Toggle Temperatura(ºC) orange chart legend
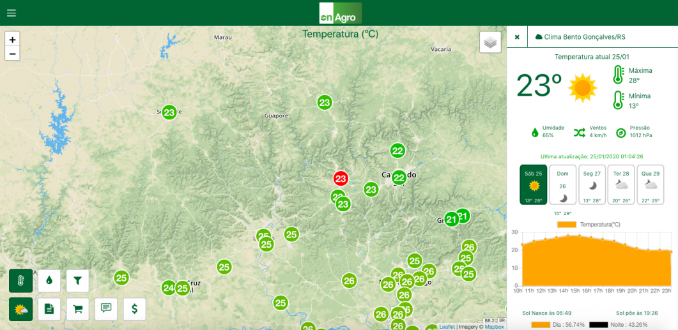Viewport: 678px width, 330px height. pyautogui.click(x=589, y=225)
